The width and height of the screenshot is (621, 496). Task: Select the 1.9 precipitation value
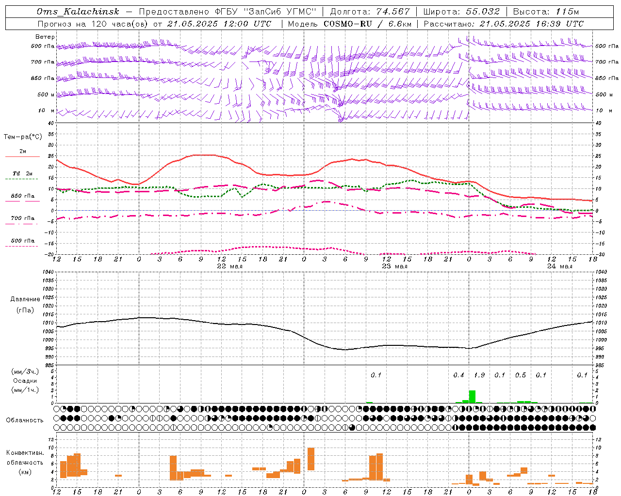click(479, 375)
